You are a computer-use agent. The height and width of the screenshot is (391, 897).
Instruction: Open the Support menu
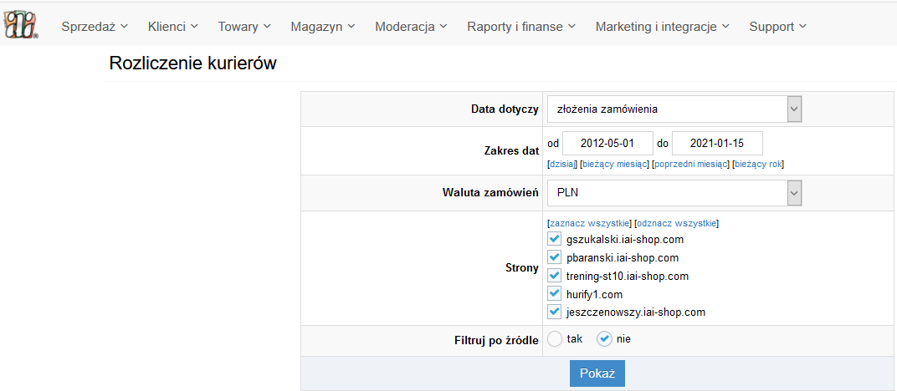point(778,26)
